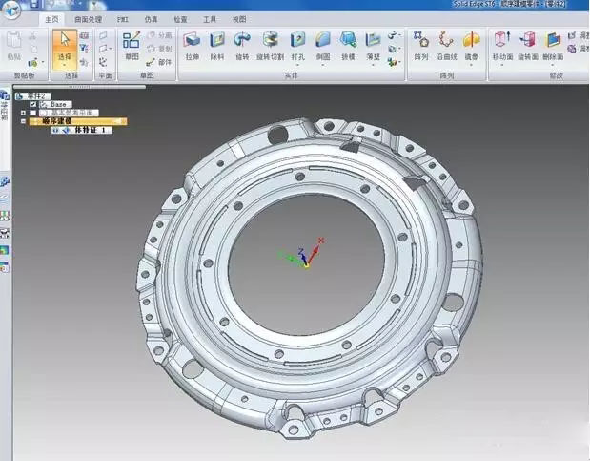Click the 除料 (Cut) tool icon
This screenshot has width=590, height=461.
(217, 42)
